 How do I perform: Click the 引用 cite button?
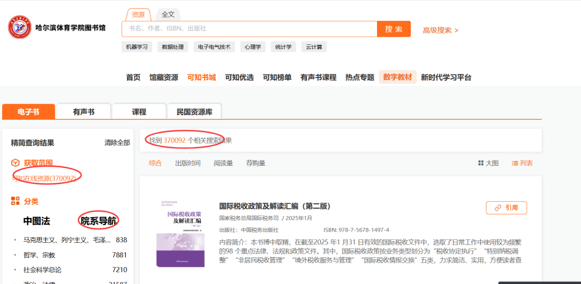506,208
